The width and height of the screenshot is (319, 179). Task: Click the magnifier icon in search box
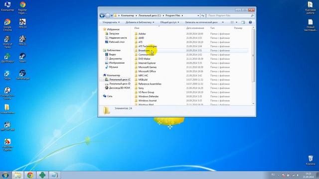pyautogui.click(x=252, y=15)
